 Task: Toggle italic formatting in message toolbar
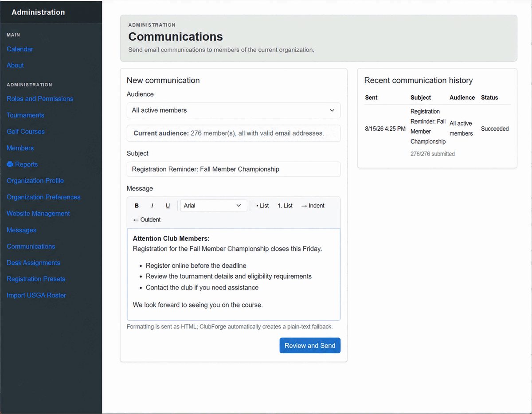[152, 206]
